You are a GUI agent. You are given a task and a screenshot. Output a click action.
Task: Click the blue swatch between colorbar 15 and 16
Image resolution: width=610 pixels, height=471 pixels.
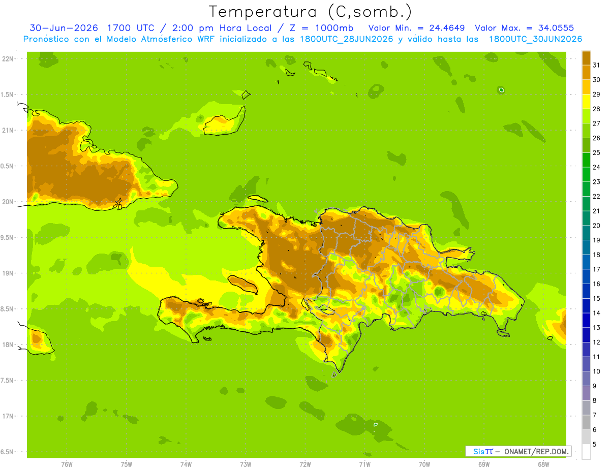[x=587, y=291]
